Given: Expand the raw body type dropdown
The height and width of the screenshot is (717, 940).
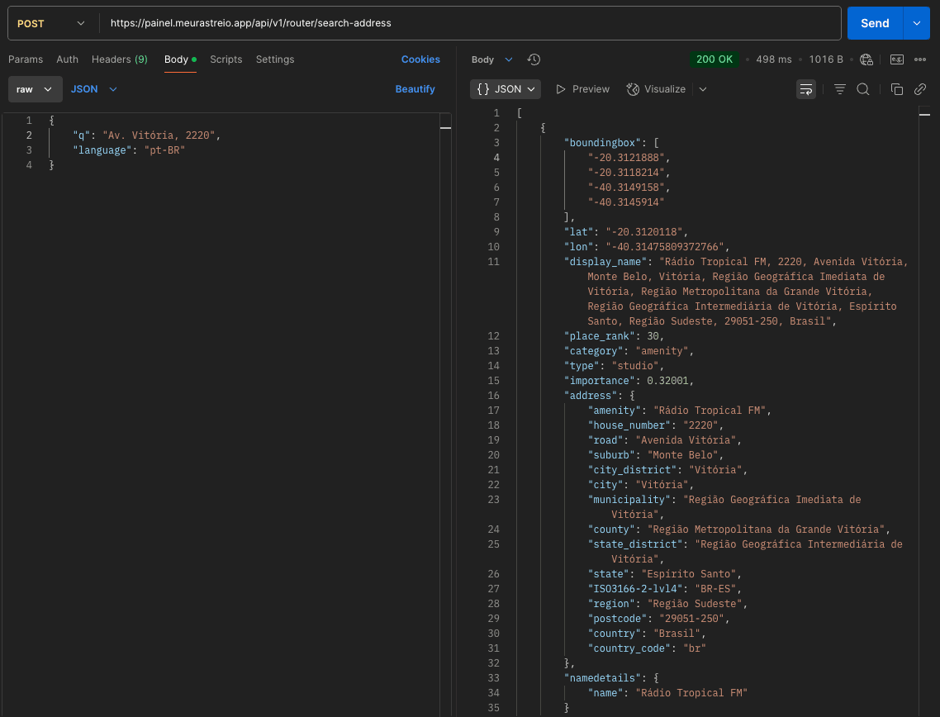Looking at the screenshot, I should (x=35, y=89).
